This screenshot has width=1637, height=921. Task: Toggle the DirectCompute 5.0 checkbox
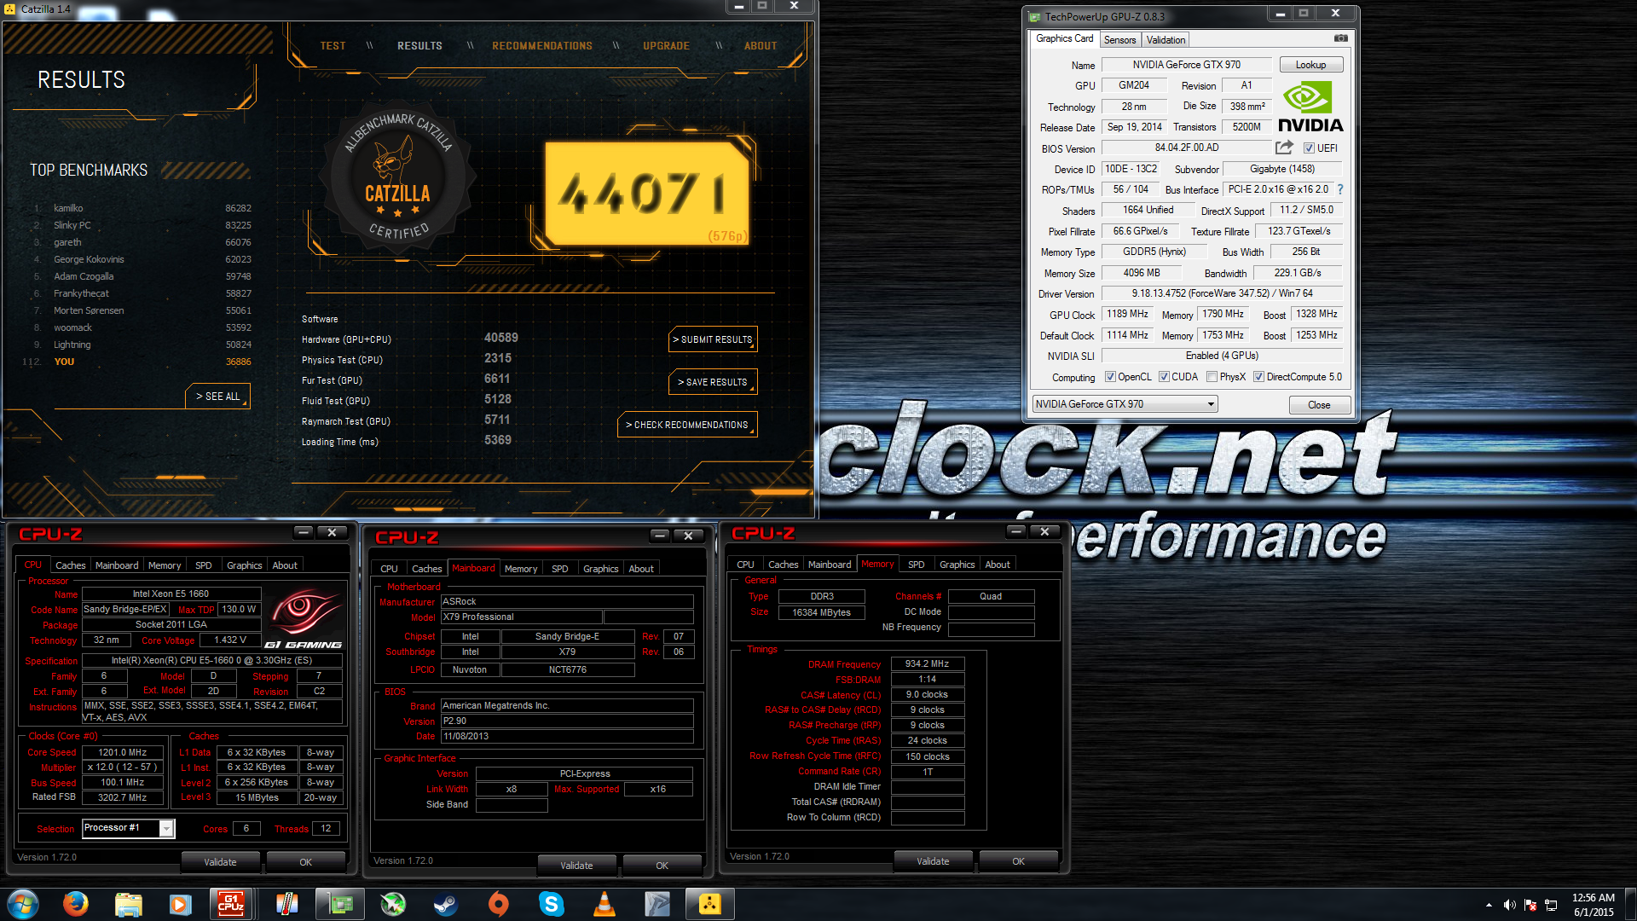[1258, 377]
